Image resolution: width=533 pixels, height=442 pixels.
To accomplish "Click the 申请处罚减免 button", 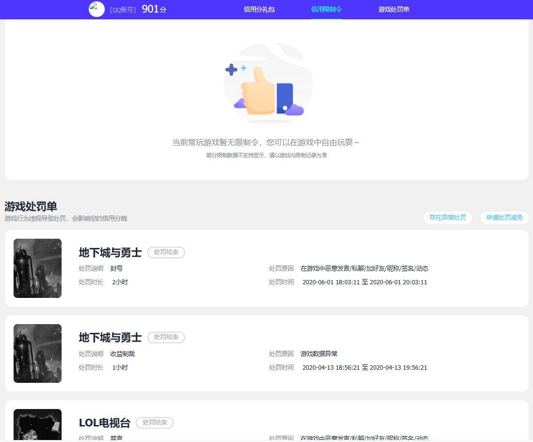I will coord(504,218).
